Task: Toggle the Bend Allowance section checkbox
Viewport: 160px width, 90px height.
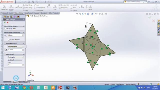Action: pyautogui.click(x=5, y=43)
